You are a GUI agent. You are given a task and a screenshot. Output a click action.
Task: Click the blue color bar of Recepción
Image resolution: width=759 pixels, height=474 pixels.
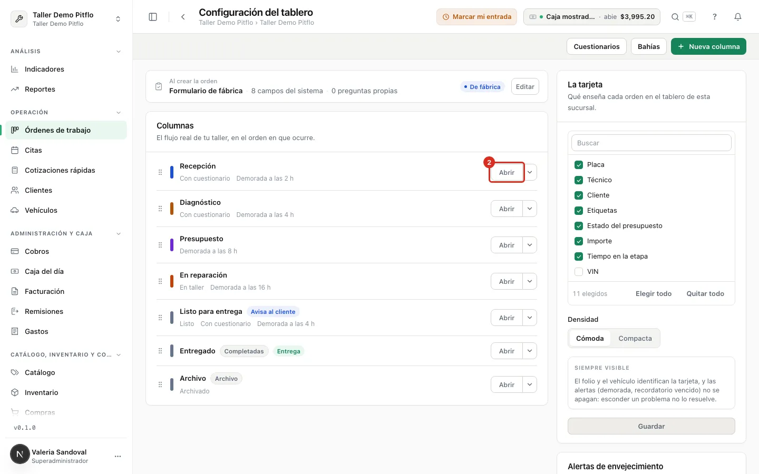point(172,172)
